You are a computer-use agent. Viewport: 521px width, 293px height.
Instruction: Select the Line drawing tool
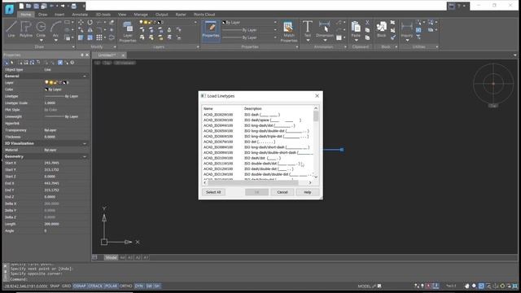point(11,29)
